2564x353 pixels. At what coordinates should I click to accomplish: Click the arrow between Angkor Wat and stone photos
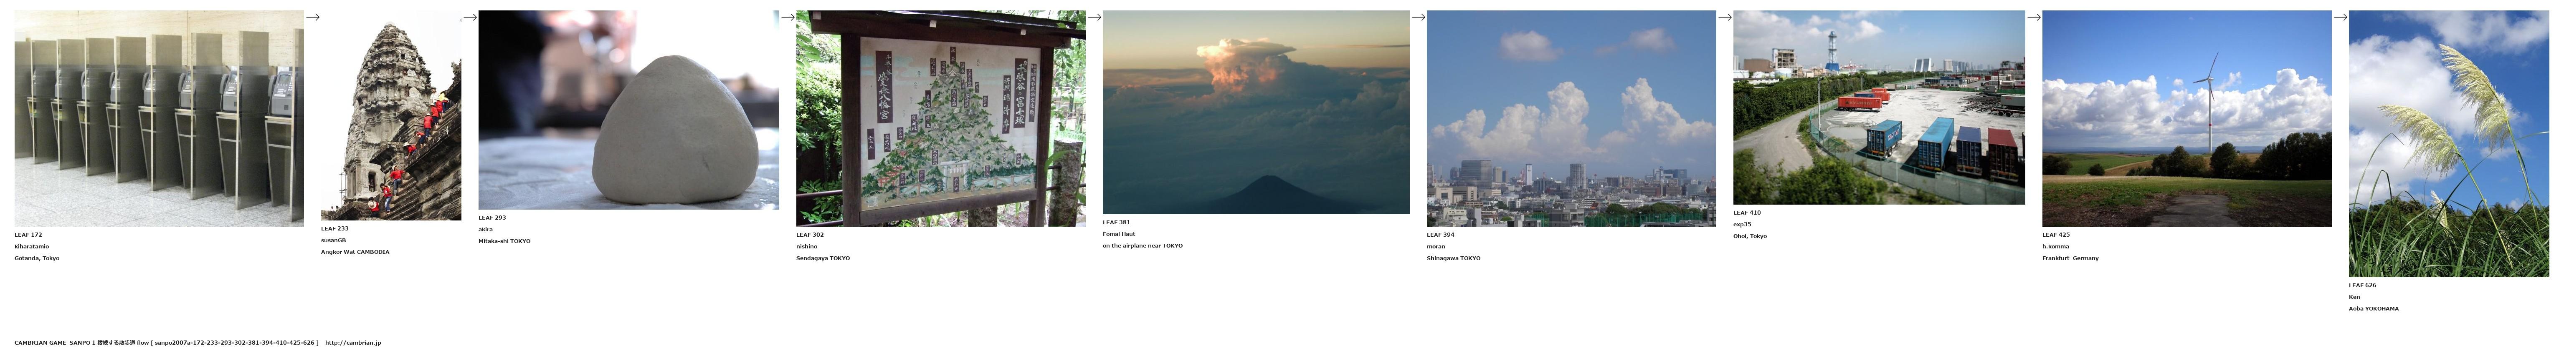point(470,17)
